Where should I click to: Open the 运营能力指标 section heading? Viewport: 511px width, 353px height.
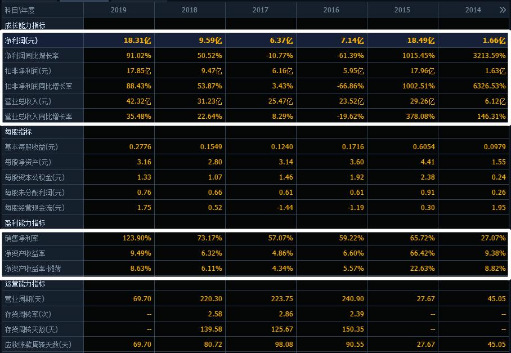click(25, 284)
